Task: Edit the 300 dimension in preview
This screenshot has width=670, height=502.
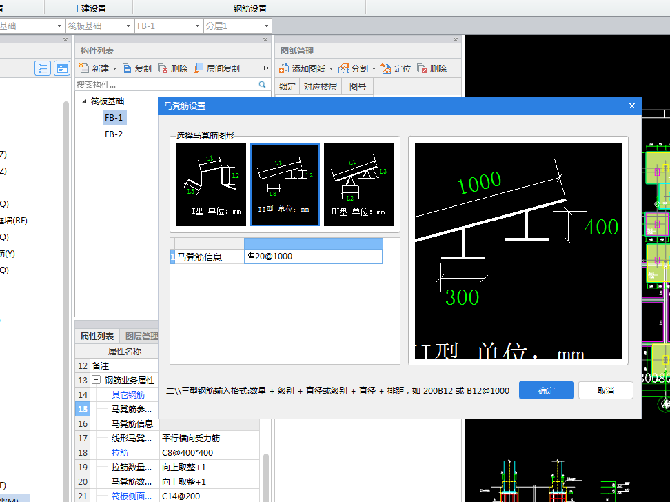Action: pos(462,297)
